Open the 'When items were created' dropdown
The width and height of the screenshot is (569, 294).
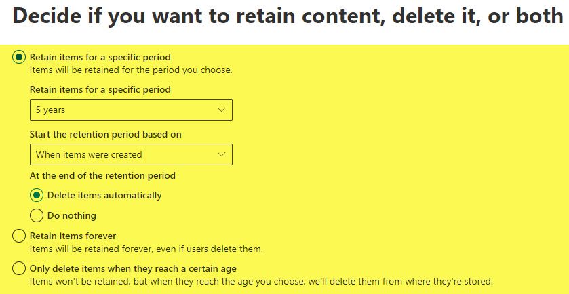(x=131, y=154)
